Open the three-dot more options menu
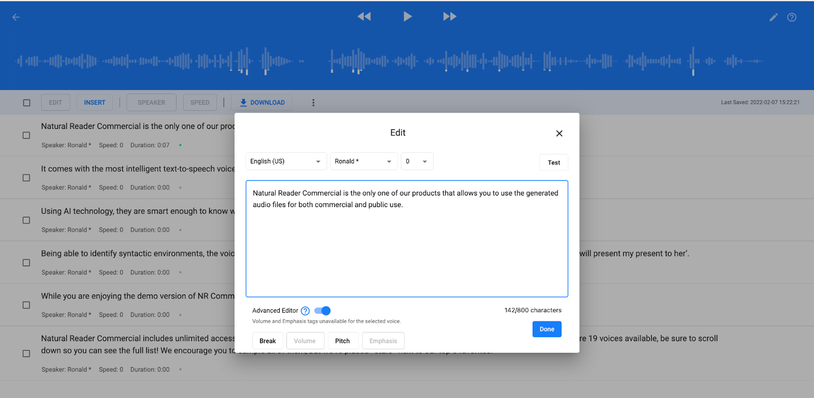The image size is (814, 398). pyautogui.click(x=313, y=103)
